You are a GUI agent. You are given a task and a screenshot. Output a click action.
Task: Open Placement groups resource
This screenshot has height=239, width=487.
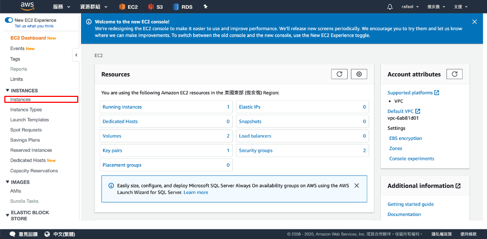pyautogui.click(x=166, y=165)
